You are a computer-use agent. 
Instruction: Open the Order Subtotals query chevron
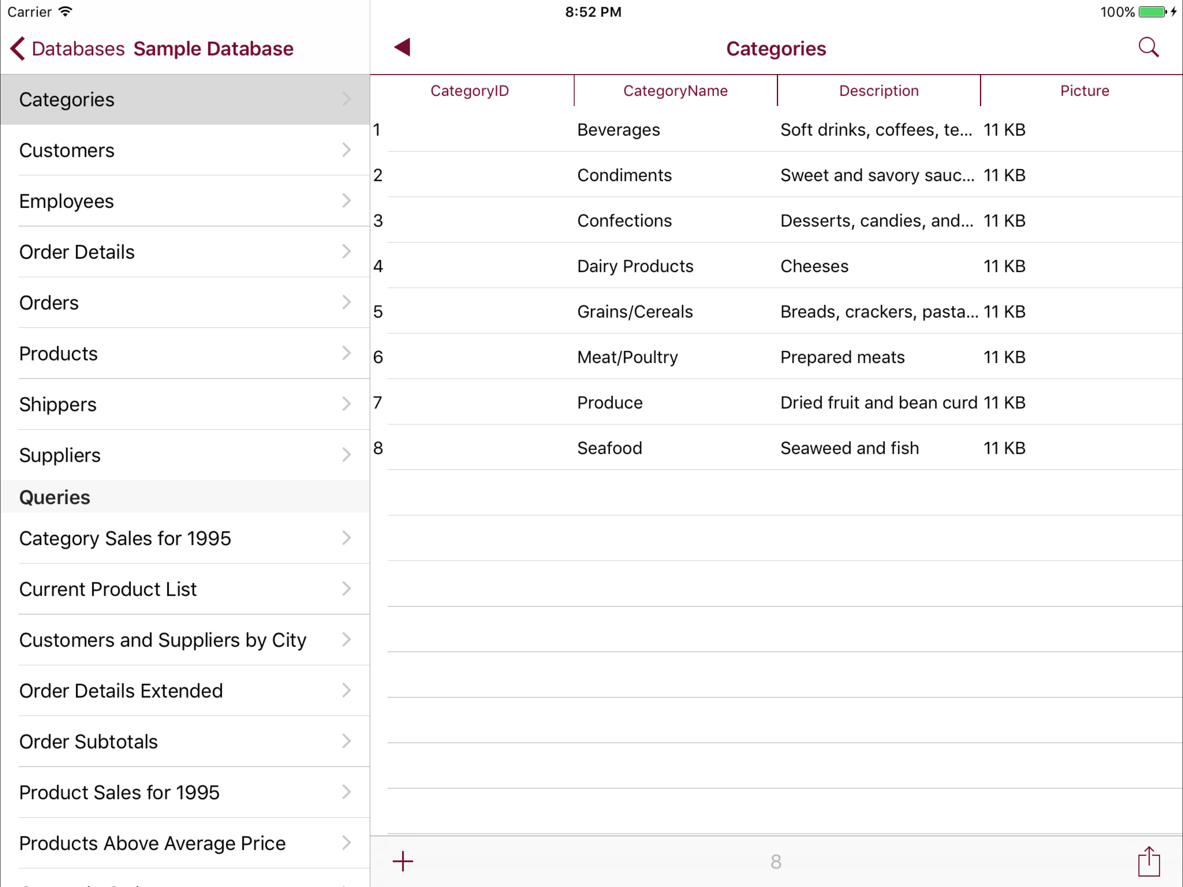[x=346, y=741]
